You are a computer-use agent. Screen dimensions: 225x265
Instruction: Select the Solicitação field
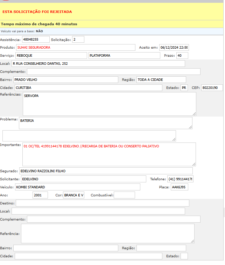click(78, 40)
